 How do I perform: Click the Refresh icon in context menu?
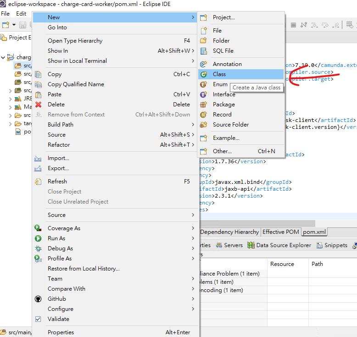(x=38, y=182)
